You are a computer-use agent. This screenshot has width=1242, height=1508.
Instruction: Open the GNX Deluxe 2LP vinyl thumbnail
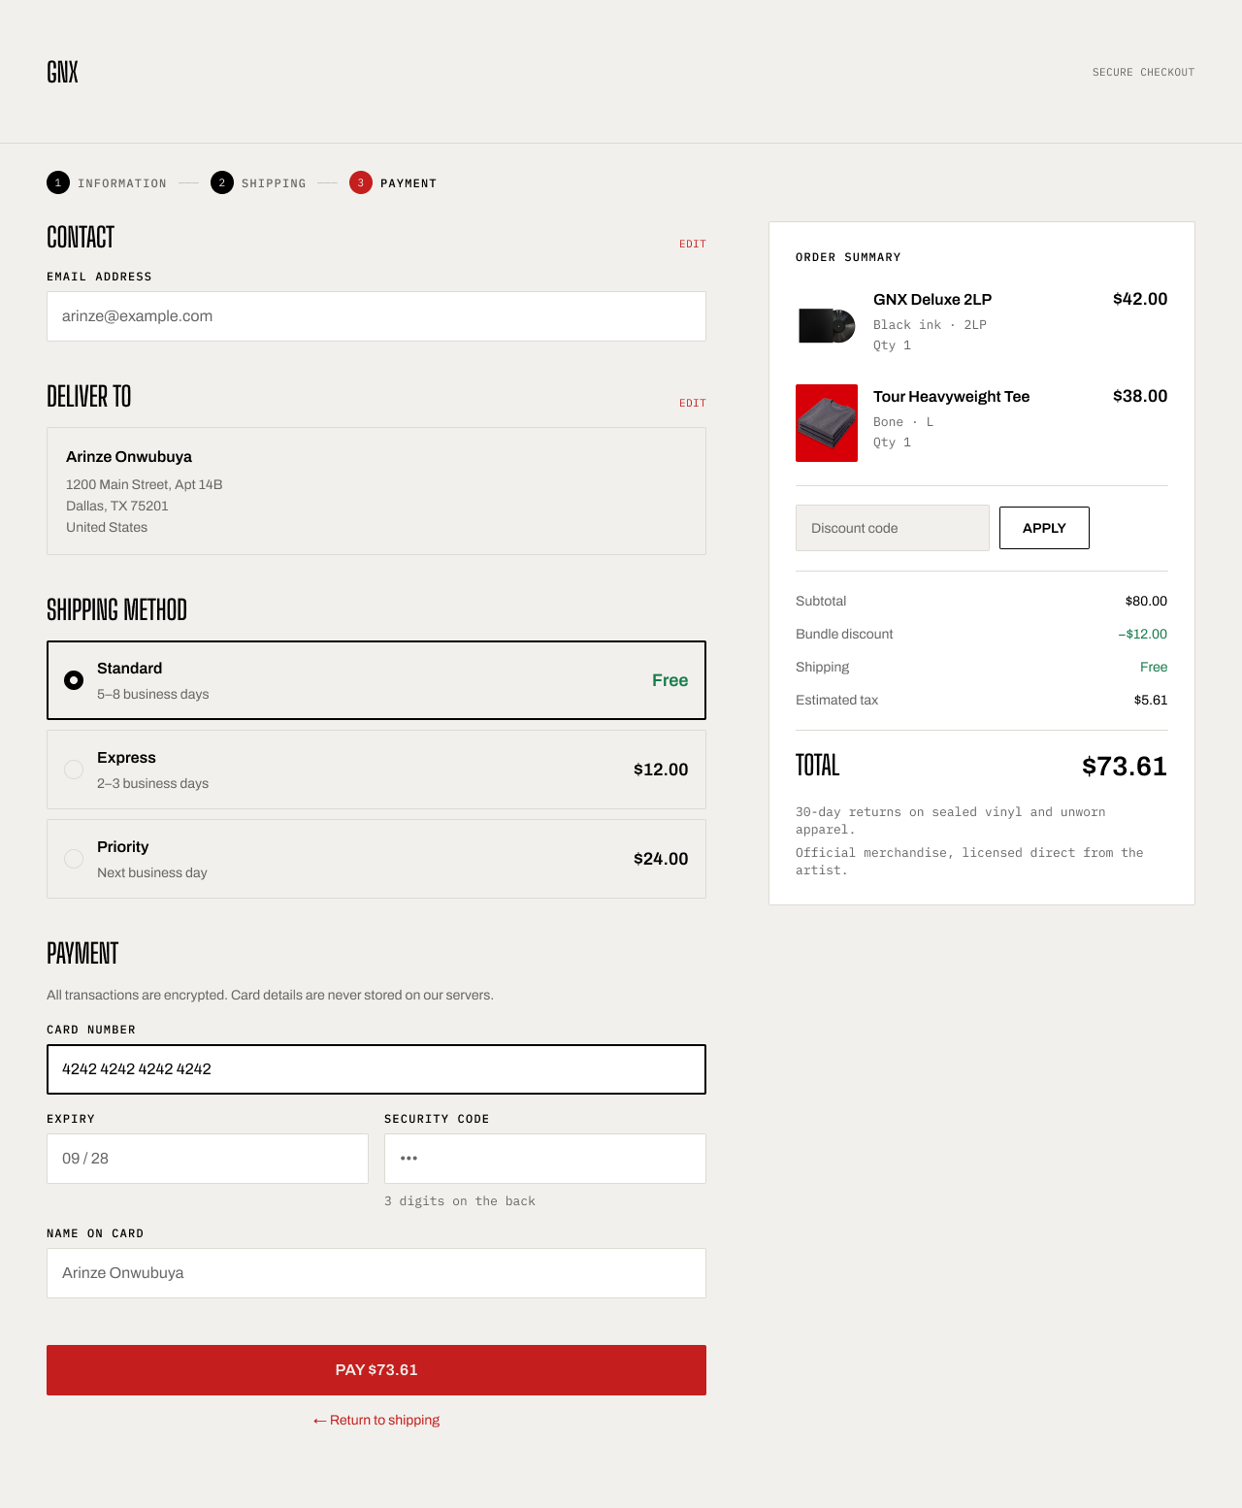click(x=827, y=326)
